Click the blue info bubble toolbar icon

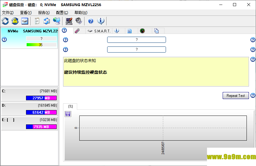(x=101, y=21)
